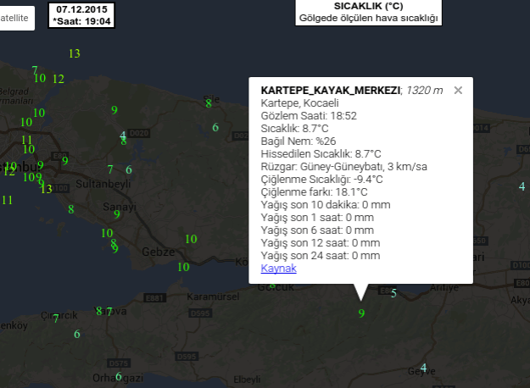Click the SICAKLIK (°C) legend box
This screenshot has width=530, height=388.
(x=368, y=12)
